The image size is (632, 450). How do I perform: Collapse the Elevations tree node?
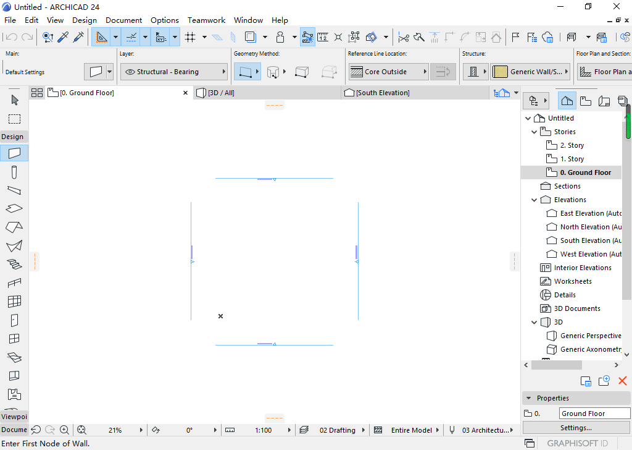coord(534,200)
